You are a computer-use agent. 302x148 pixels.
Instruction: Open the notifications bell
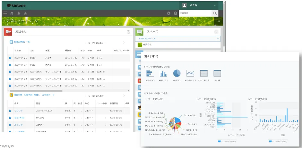(x=19, y=13)
